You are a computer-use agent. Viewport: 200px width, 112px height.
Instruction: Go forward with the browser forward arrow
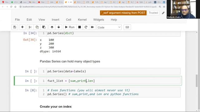[x=7, y=7]
